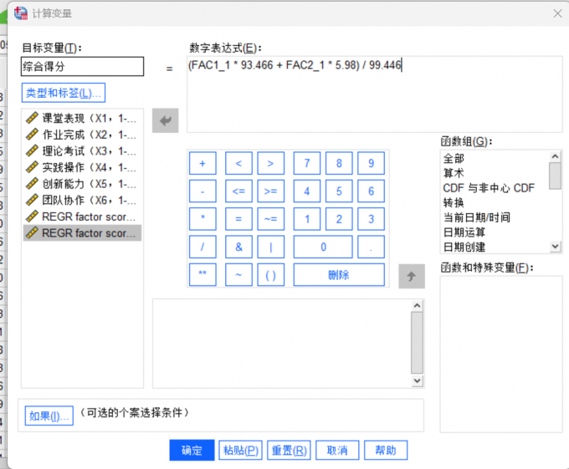Click keypad digit 4
The width and height of the screenshot is (569, 469).
307,191
